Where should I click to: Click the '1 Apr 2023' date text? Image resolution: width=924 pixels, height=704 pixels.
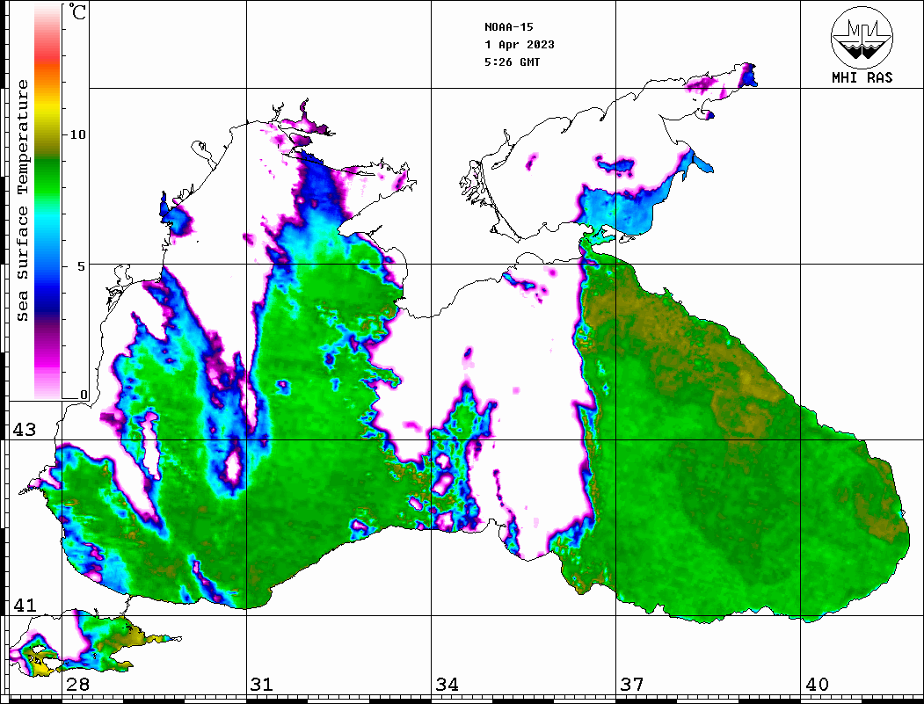coord(520,45)
